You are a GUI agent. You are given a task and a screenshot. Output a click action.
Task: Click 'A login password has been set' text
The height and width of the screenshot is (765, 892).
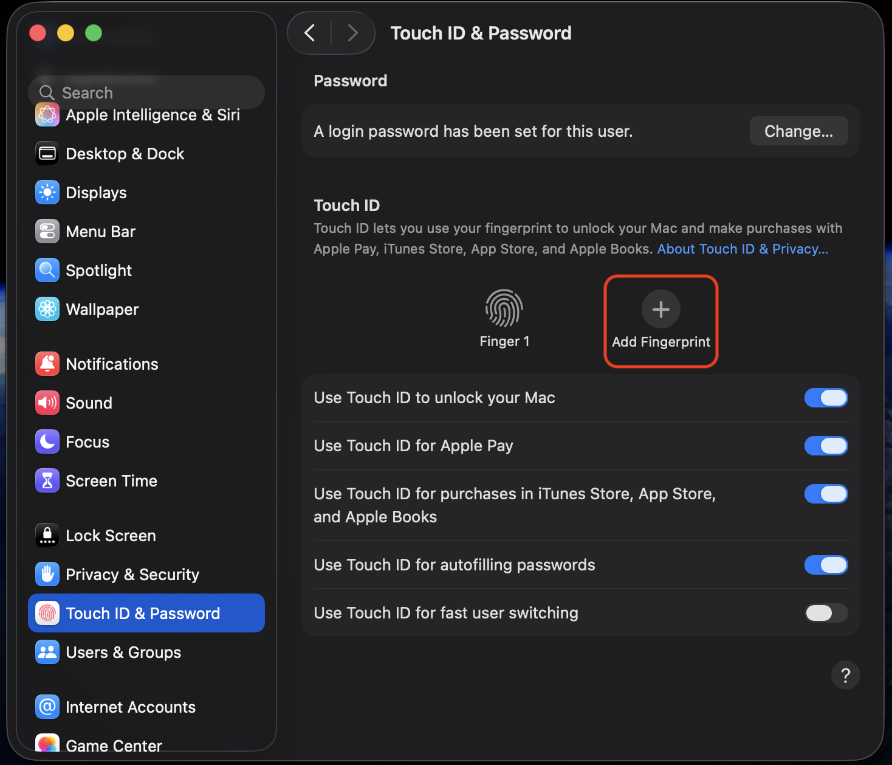[x=473, y=131]
